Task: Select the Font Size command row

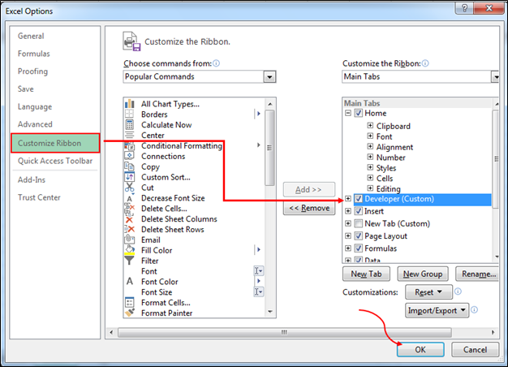Action: (194, 291)
